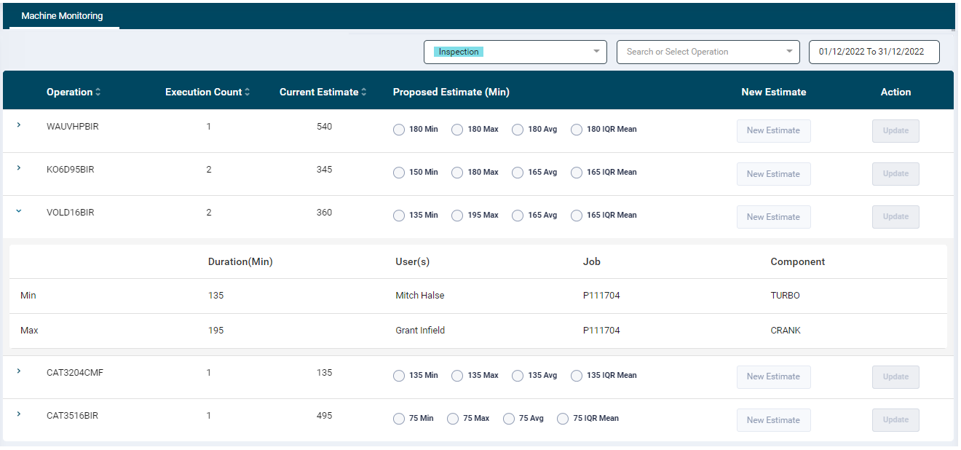The height and width of the screenshot is (450, 961).
Task: Switch to Machine Monitoring tab
Action: click(x=62, y=16)
